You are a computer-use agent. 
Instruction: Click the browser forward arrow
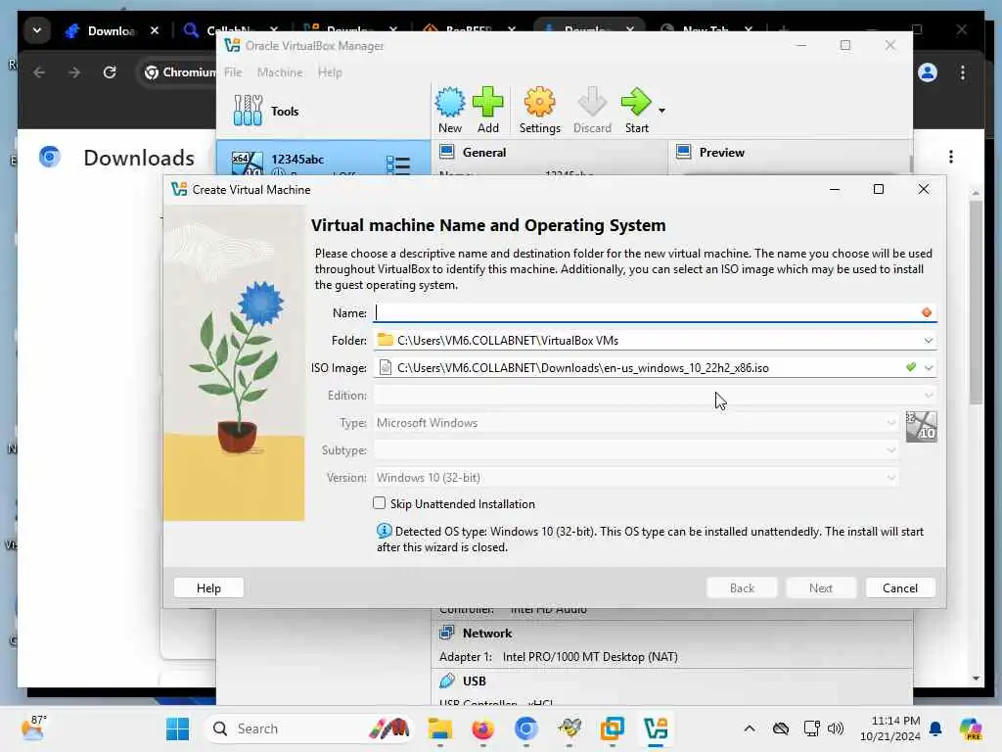tap(74, 72)
